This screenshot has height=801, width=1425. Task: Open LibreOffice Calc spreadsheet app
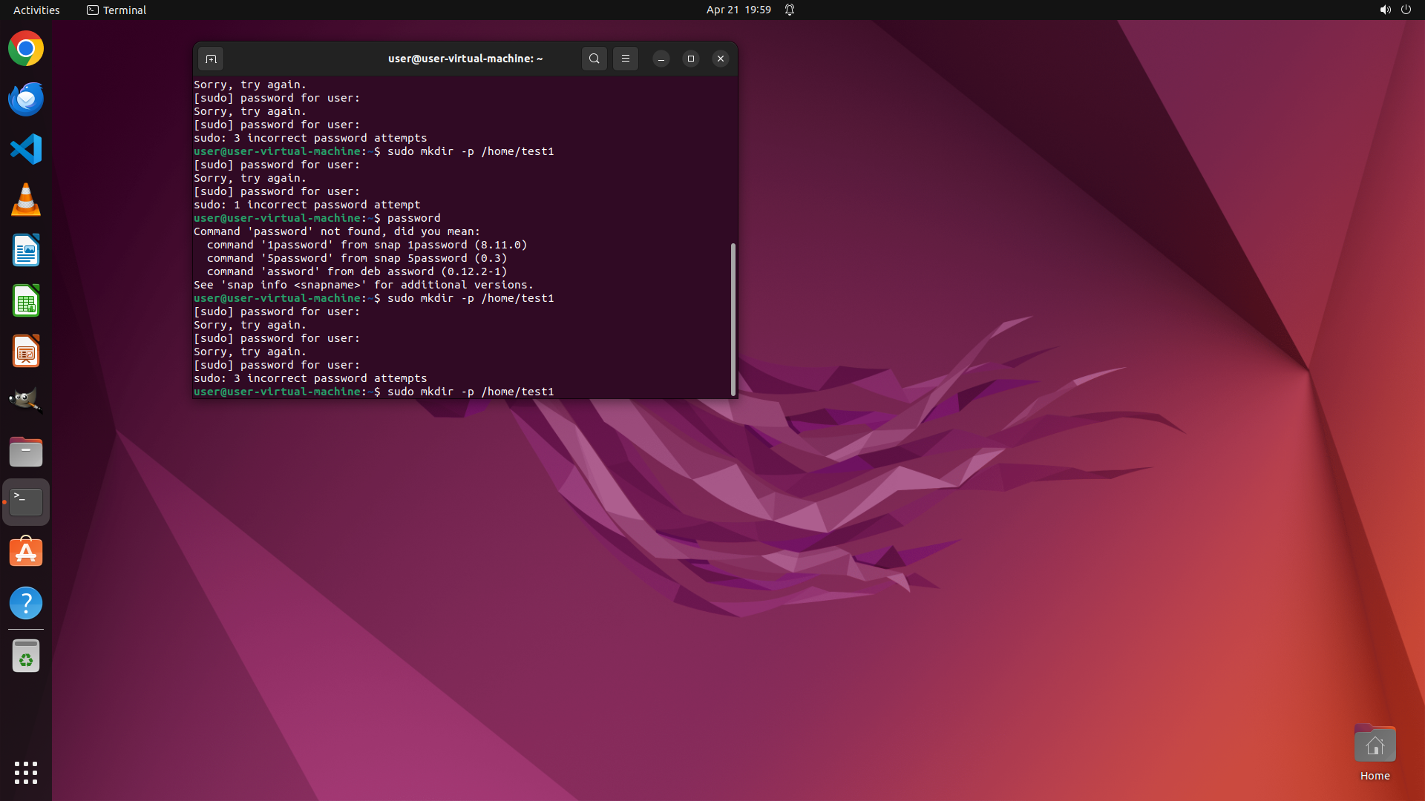tap(26, 301)
